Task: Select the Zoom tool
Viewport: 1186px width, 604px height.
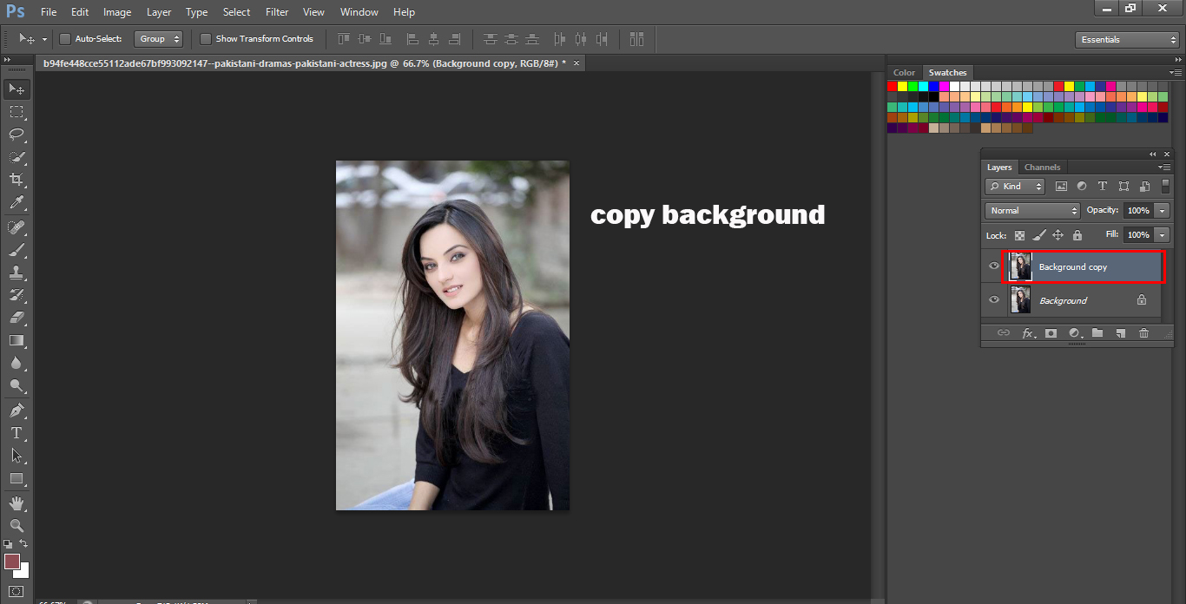Action: click(x=16, y=525)
